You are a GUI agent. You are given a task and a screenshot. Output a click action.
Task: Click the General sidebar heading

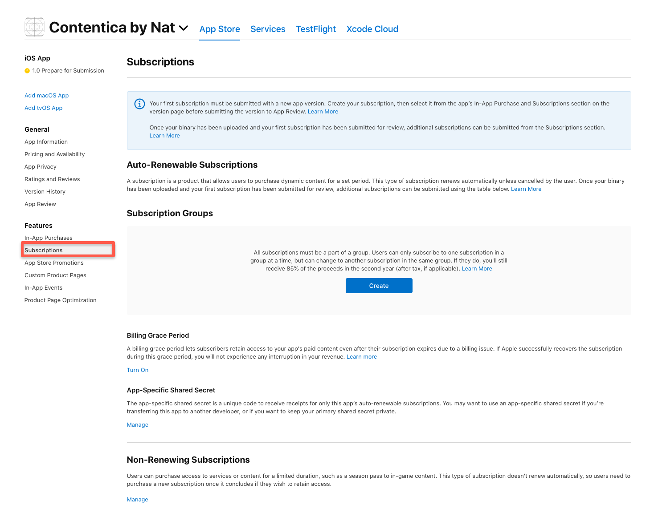37,129
